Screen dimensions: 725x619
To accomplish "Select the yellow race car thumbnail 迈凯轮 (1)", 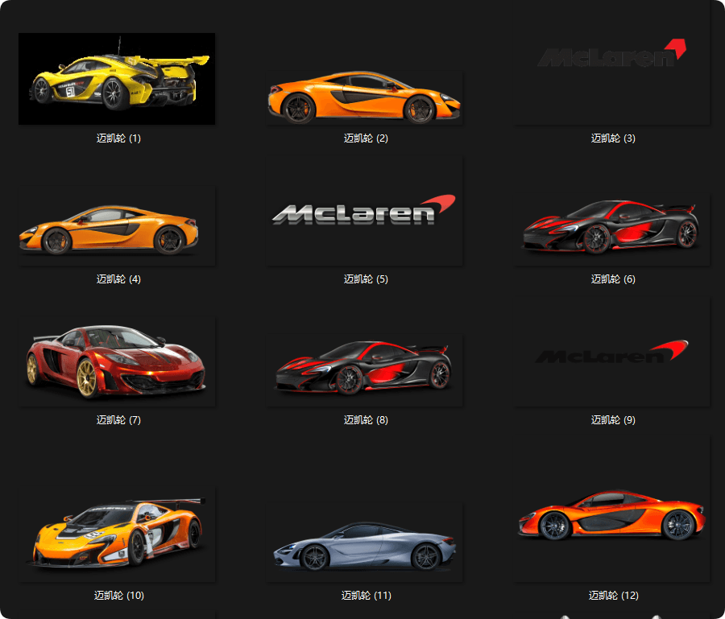I will pos(116,79).
